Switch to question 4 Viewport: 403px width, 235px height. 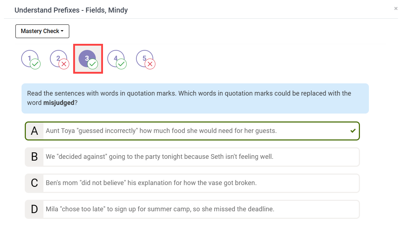pos(117,58)
